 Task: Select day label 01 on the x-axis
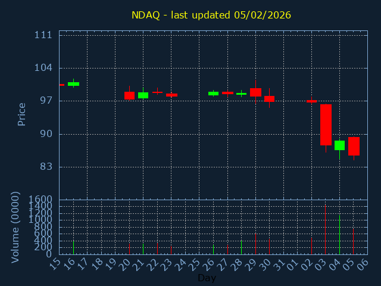293,265
